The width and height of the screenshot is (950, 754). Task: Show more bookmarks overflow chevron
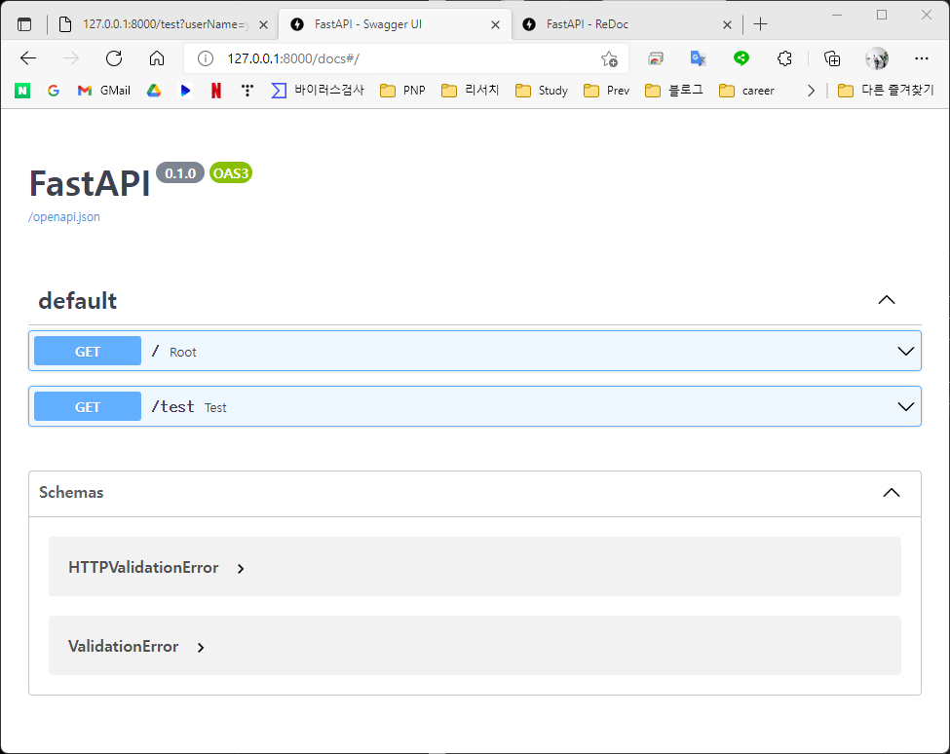(811, 91)
